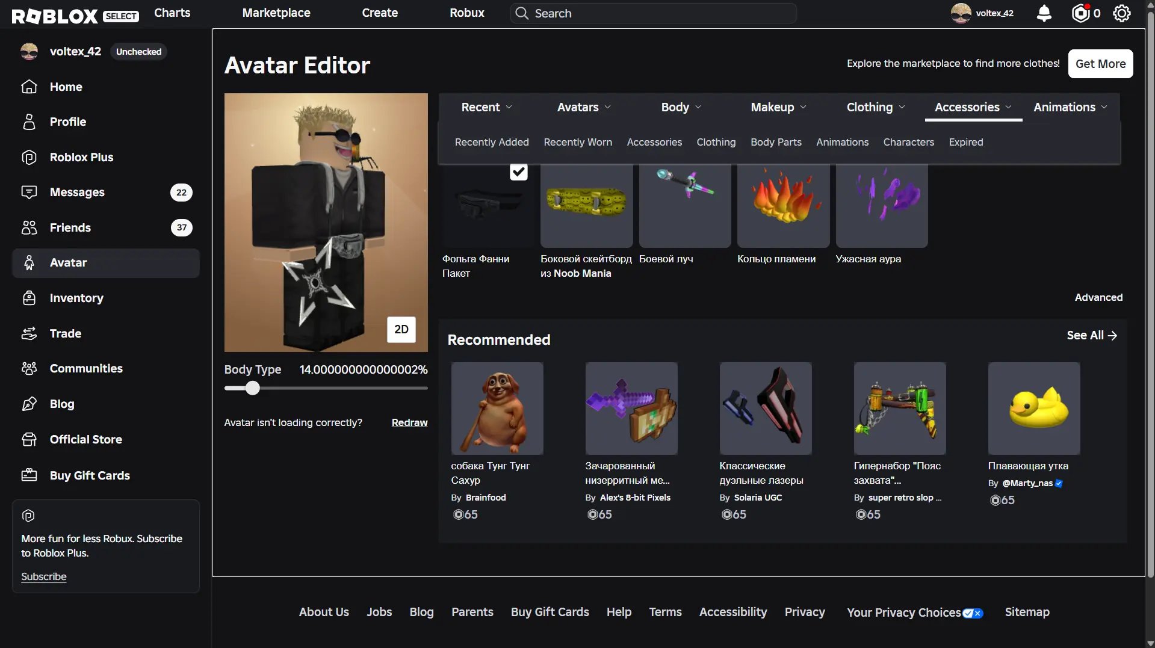Open Гипернабор "Пояс захвата" item thumbnail
The image size is (1155, 648).
coord(900,409)
